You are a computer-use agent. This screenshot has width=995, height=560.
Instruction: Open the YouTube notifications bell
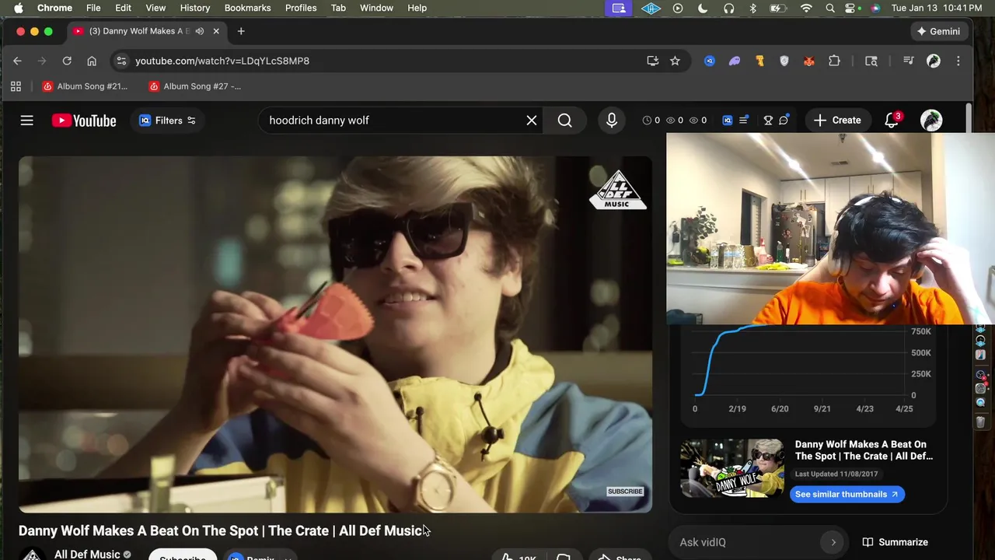(892, 121)
